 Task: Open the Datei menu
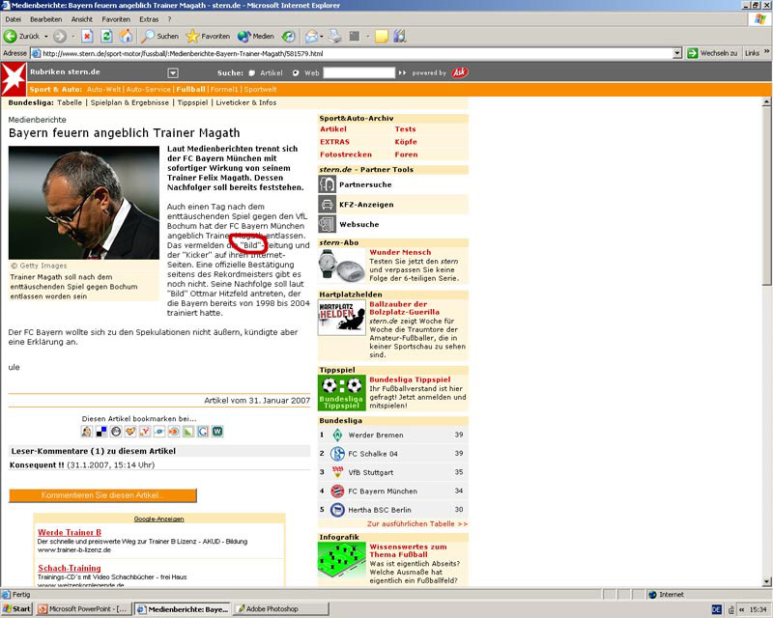[14, 19]
